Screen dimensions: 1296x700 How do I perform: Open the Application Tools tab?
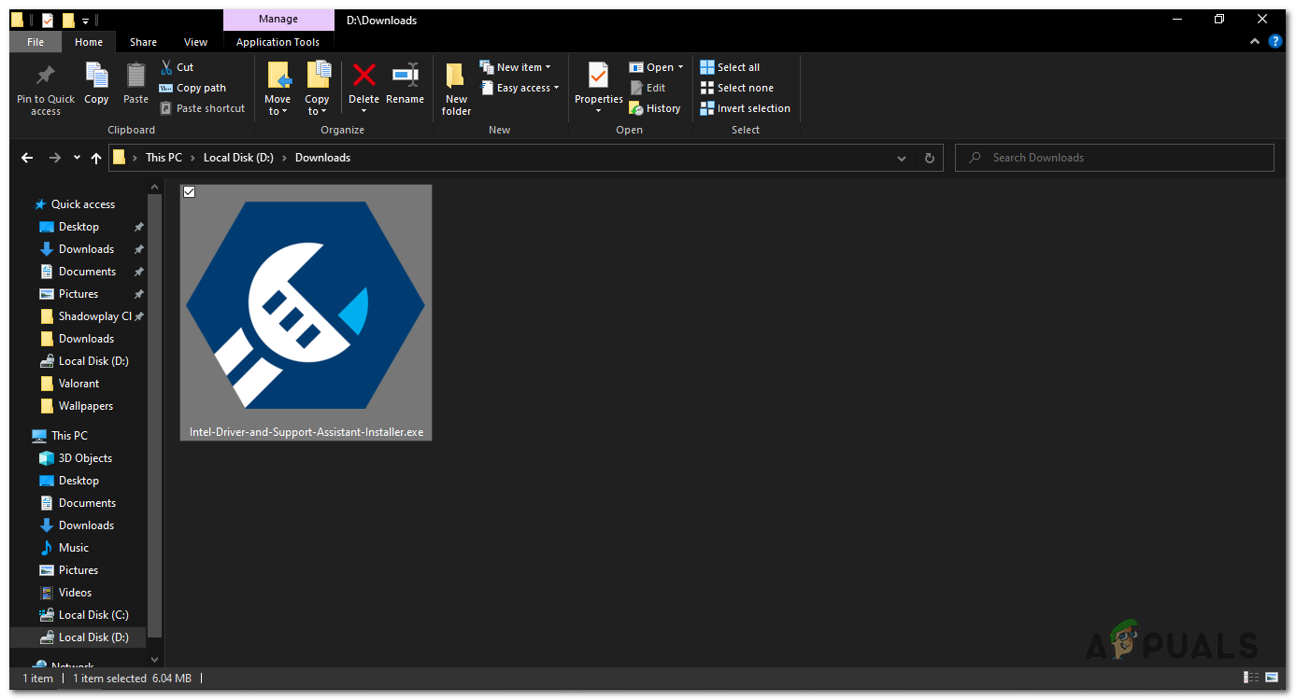pyautogui.click(x=278, y=42)
